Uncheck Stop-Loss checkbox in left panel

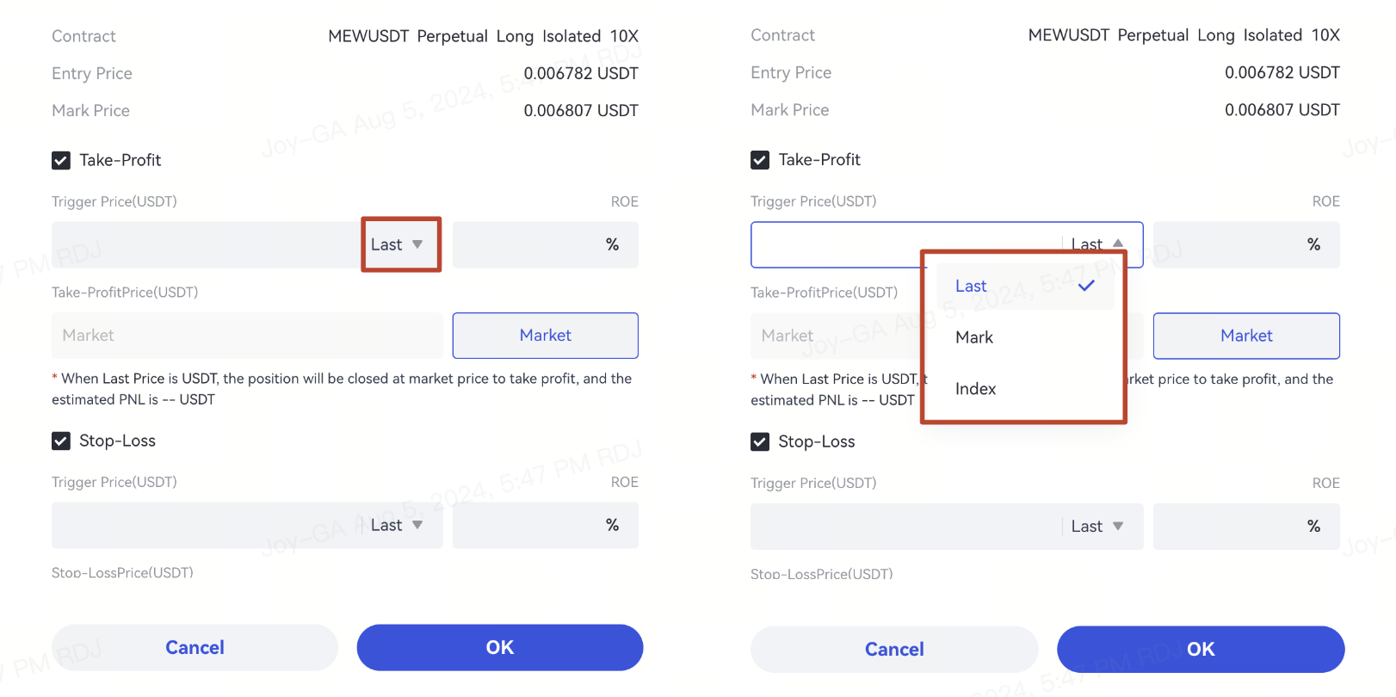(x=61, y=441)
